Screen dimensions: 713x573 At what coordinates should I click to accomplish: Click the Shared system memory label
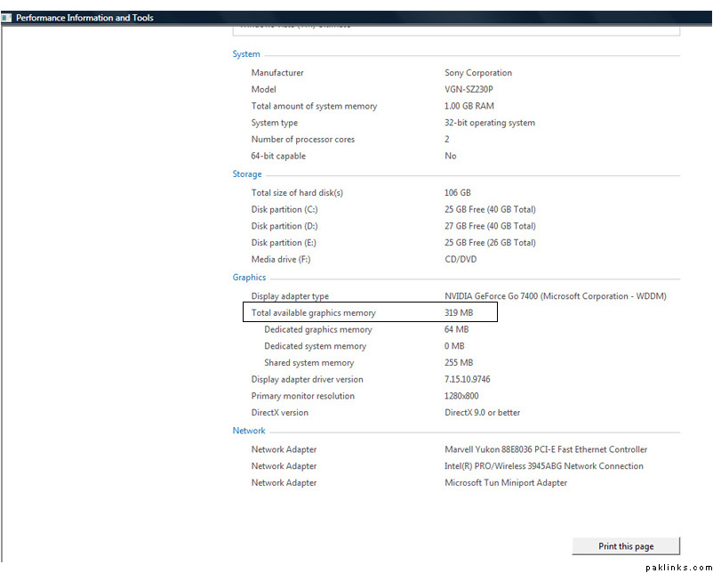click(x=308, y=363)
